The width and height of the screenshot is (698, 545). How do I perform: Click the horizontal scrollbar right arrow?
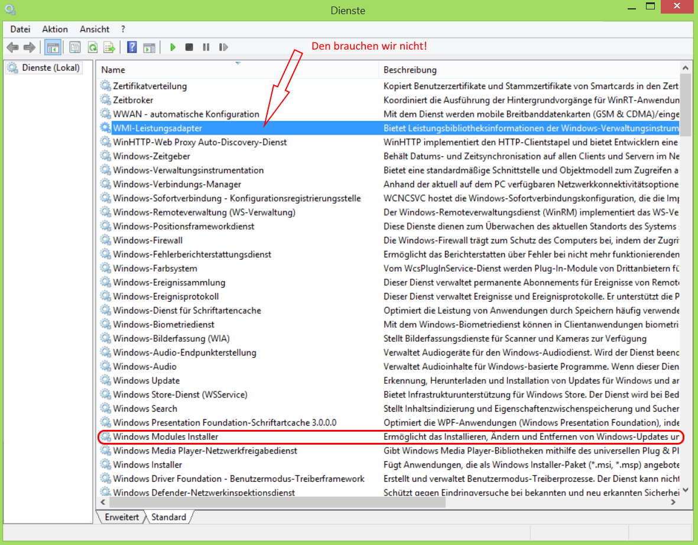(674, 502)
